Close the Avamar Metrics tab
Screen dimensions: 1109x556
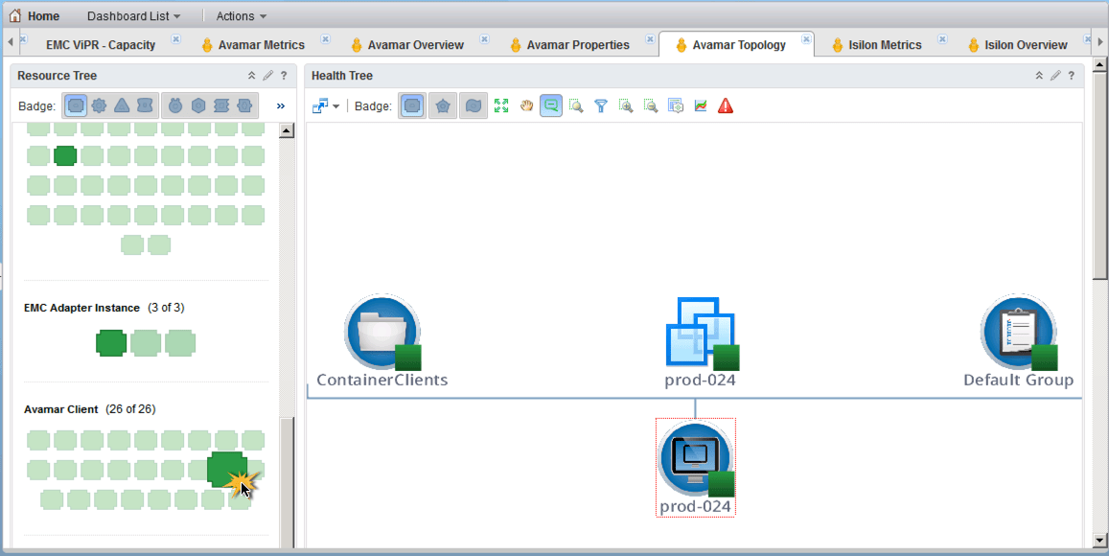tap(325, 39)
